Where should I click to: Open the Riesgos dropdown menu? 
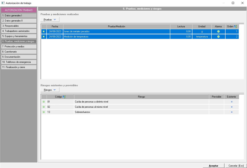[x=50, y=90]
